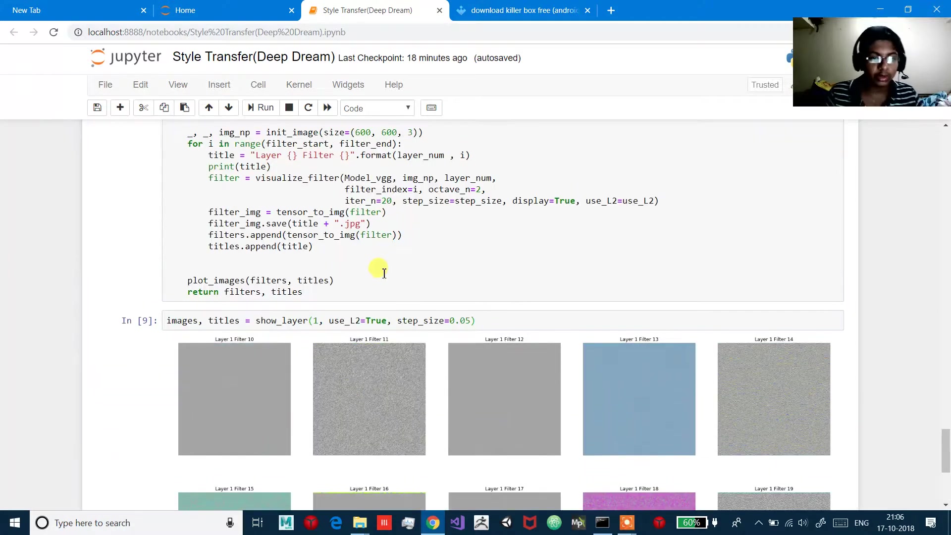Run the current cell
This screenshot has height=535, width=951.
261,107
